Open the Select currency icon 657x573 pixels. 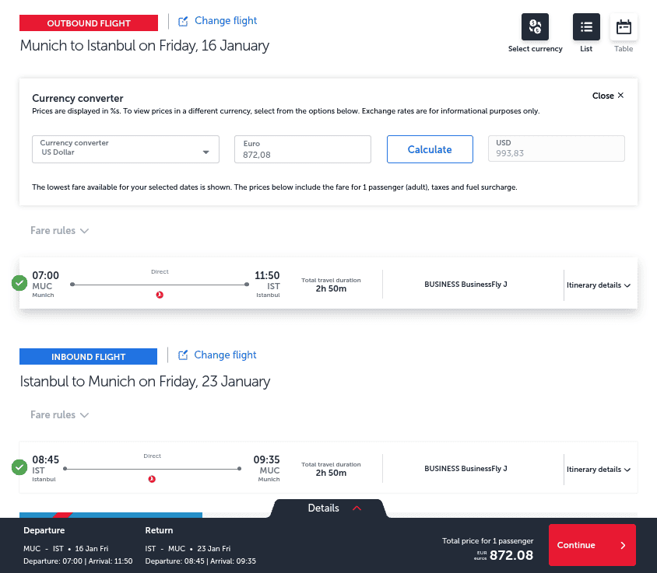pyautogui.click(x=535, y=26)
